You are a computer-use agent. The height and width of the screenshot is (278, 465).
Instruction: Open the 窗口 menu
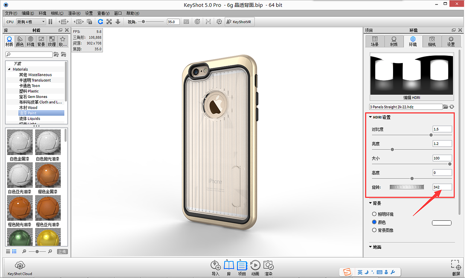[x=118, y=13]
